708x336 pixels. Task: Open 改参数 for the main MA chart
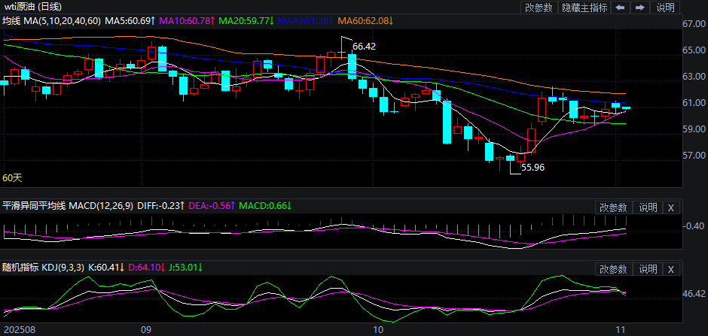[539, 8]
